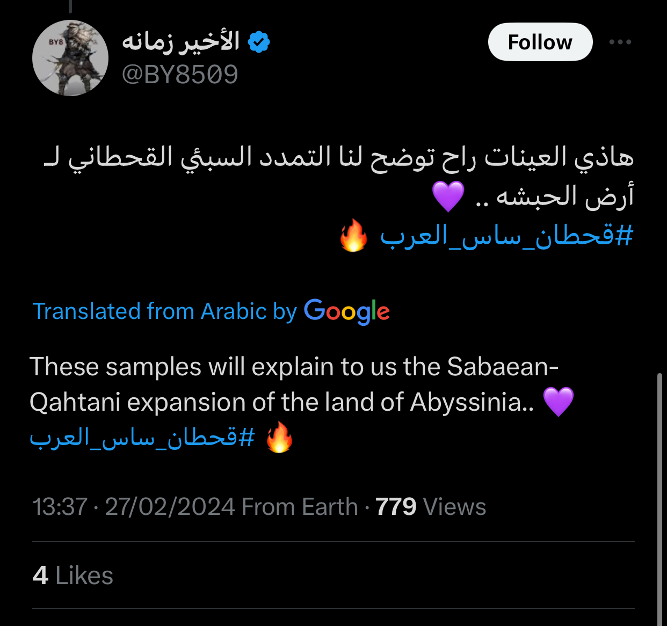Click the Arabic display name of the author
This screenshot has width=667, height=626.
pos(181,42)
